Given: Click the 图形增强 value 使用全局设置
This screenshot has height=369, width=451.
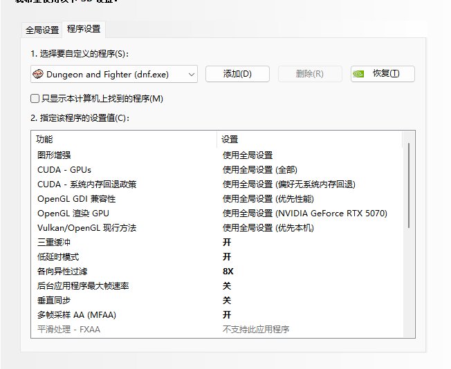Looking at the screenshot, I should pyautogui.click(x=248, y=155).
